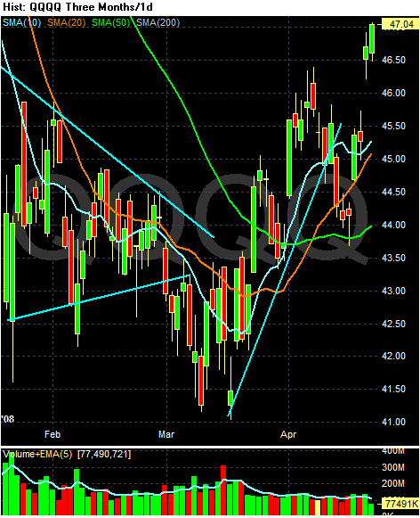Select the SMA(10) legend label
Image resolution: width=420 pixels, height=518 pixels.
(21, 23)
